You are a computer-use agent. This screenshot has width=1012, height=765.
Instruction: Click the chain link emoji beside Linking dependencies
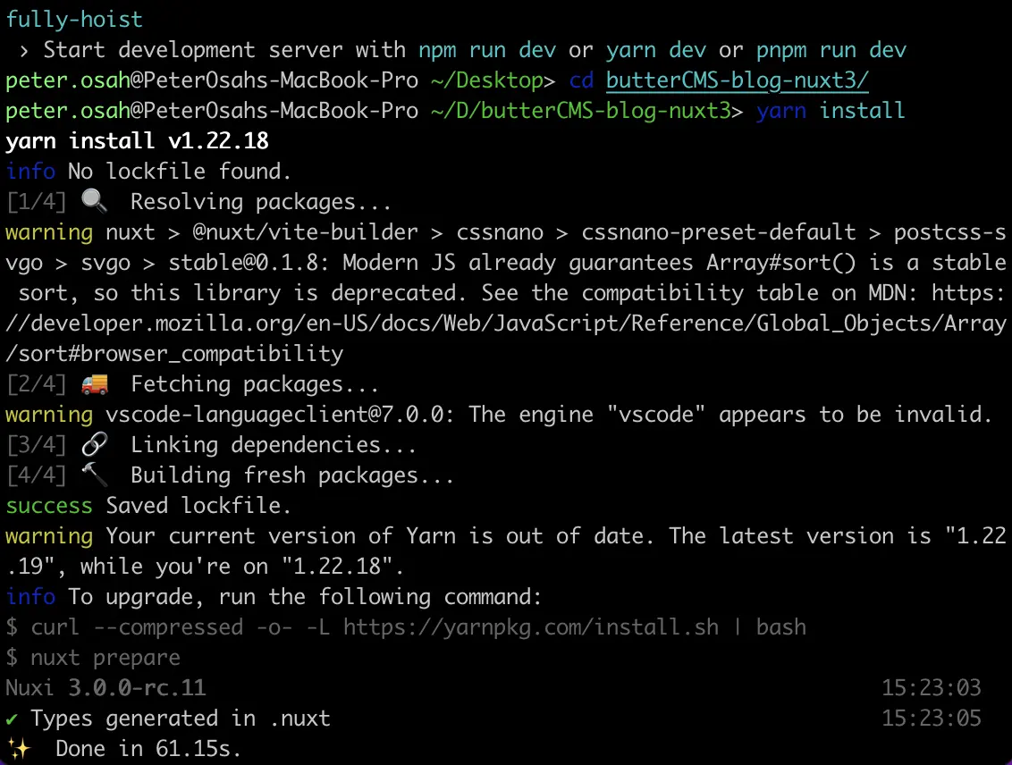click(94, 444)
